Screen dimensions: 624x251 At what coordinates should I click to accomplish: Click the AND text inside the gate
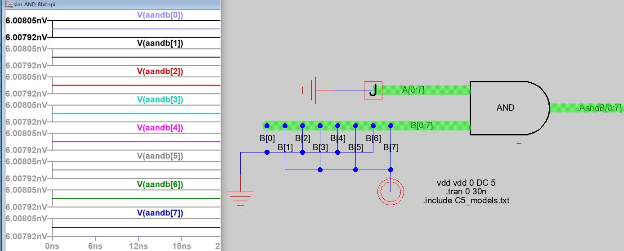[505, 108]
